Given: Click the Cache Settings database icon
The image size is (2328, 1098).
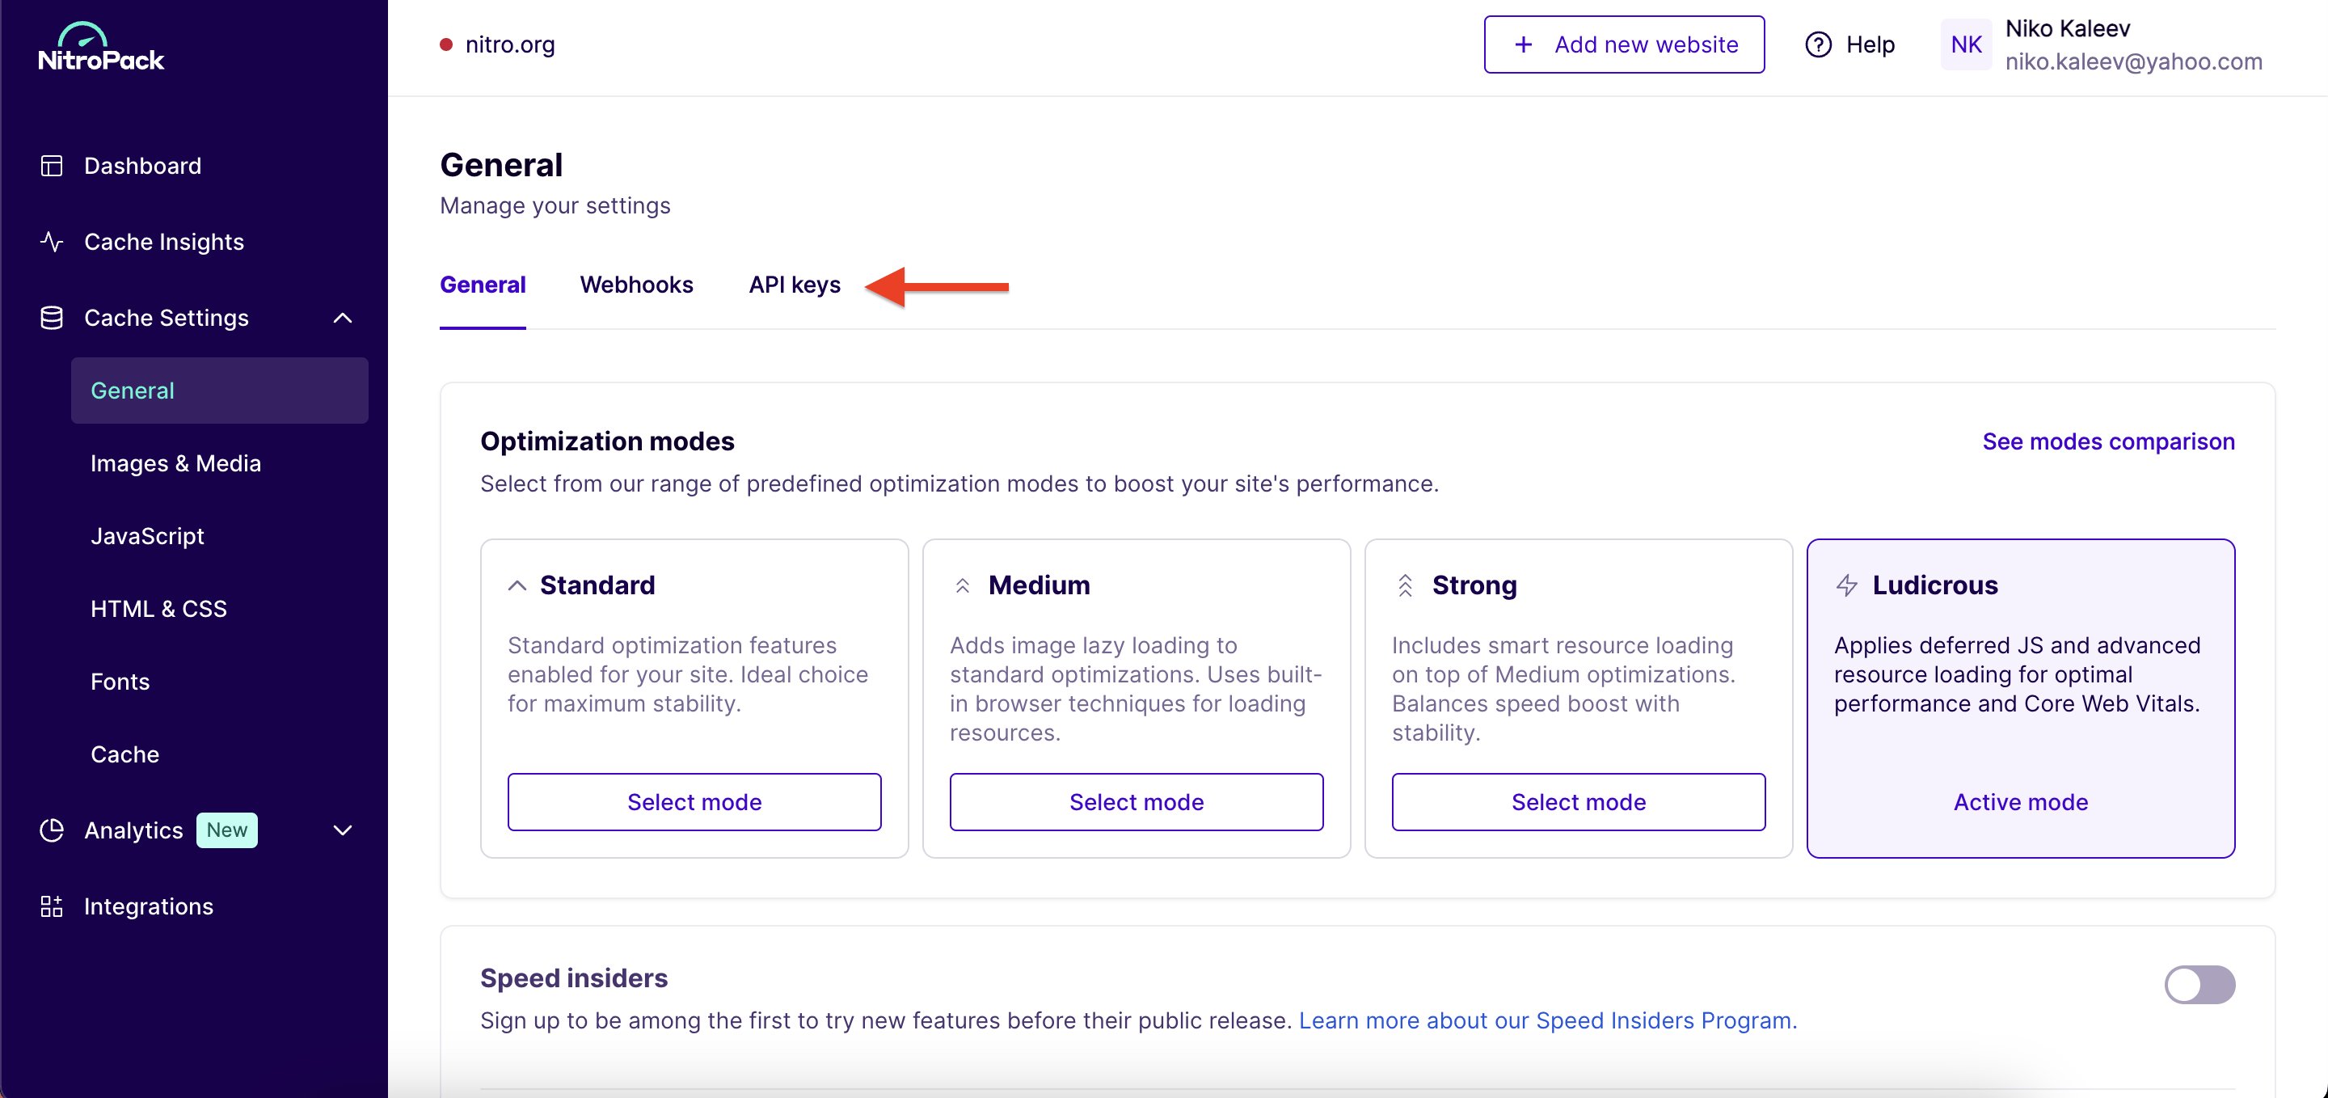Looking at the screenshot, I should tap(52, 318).
